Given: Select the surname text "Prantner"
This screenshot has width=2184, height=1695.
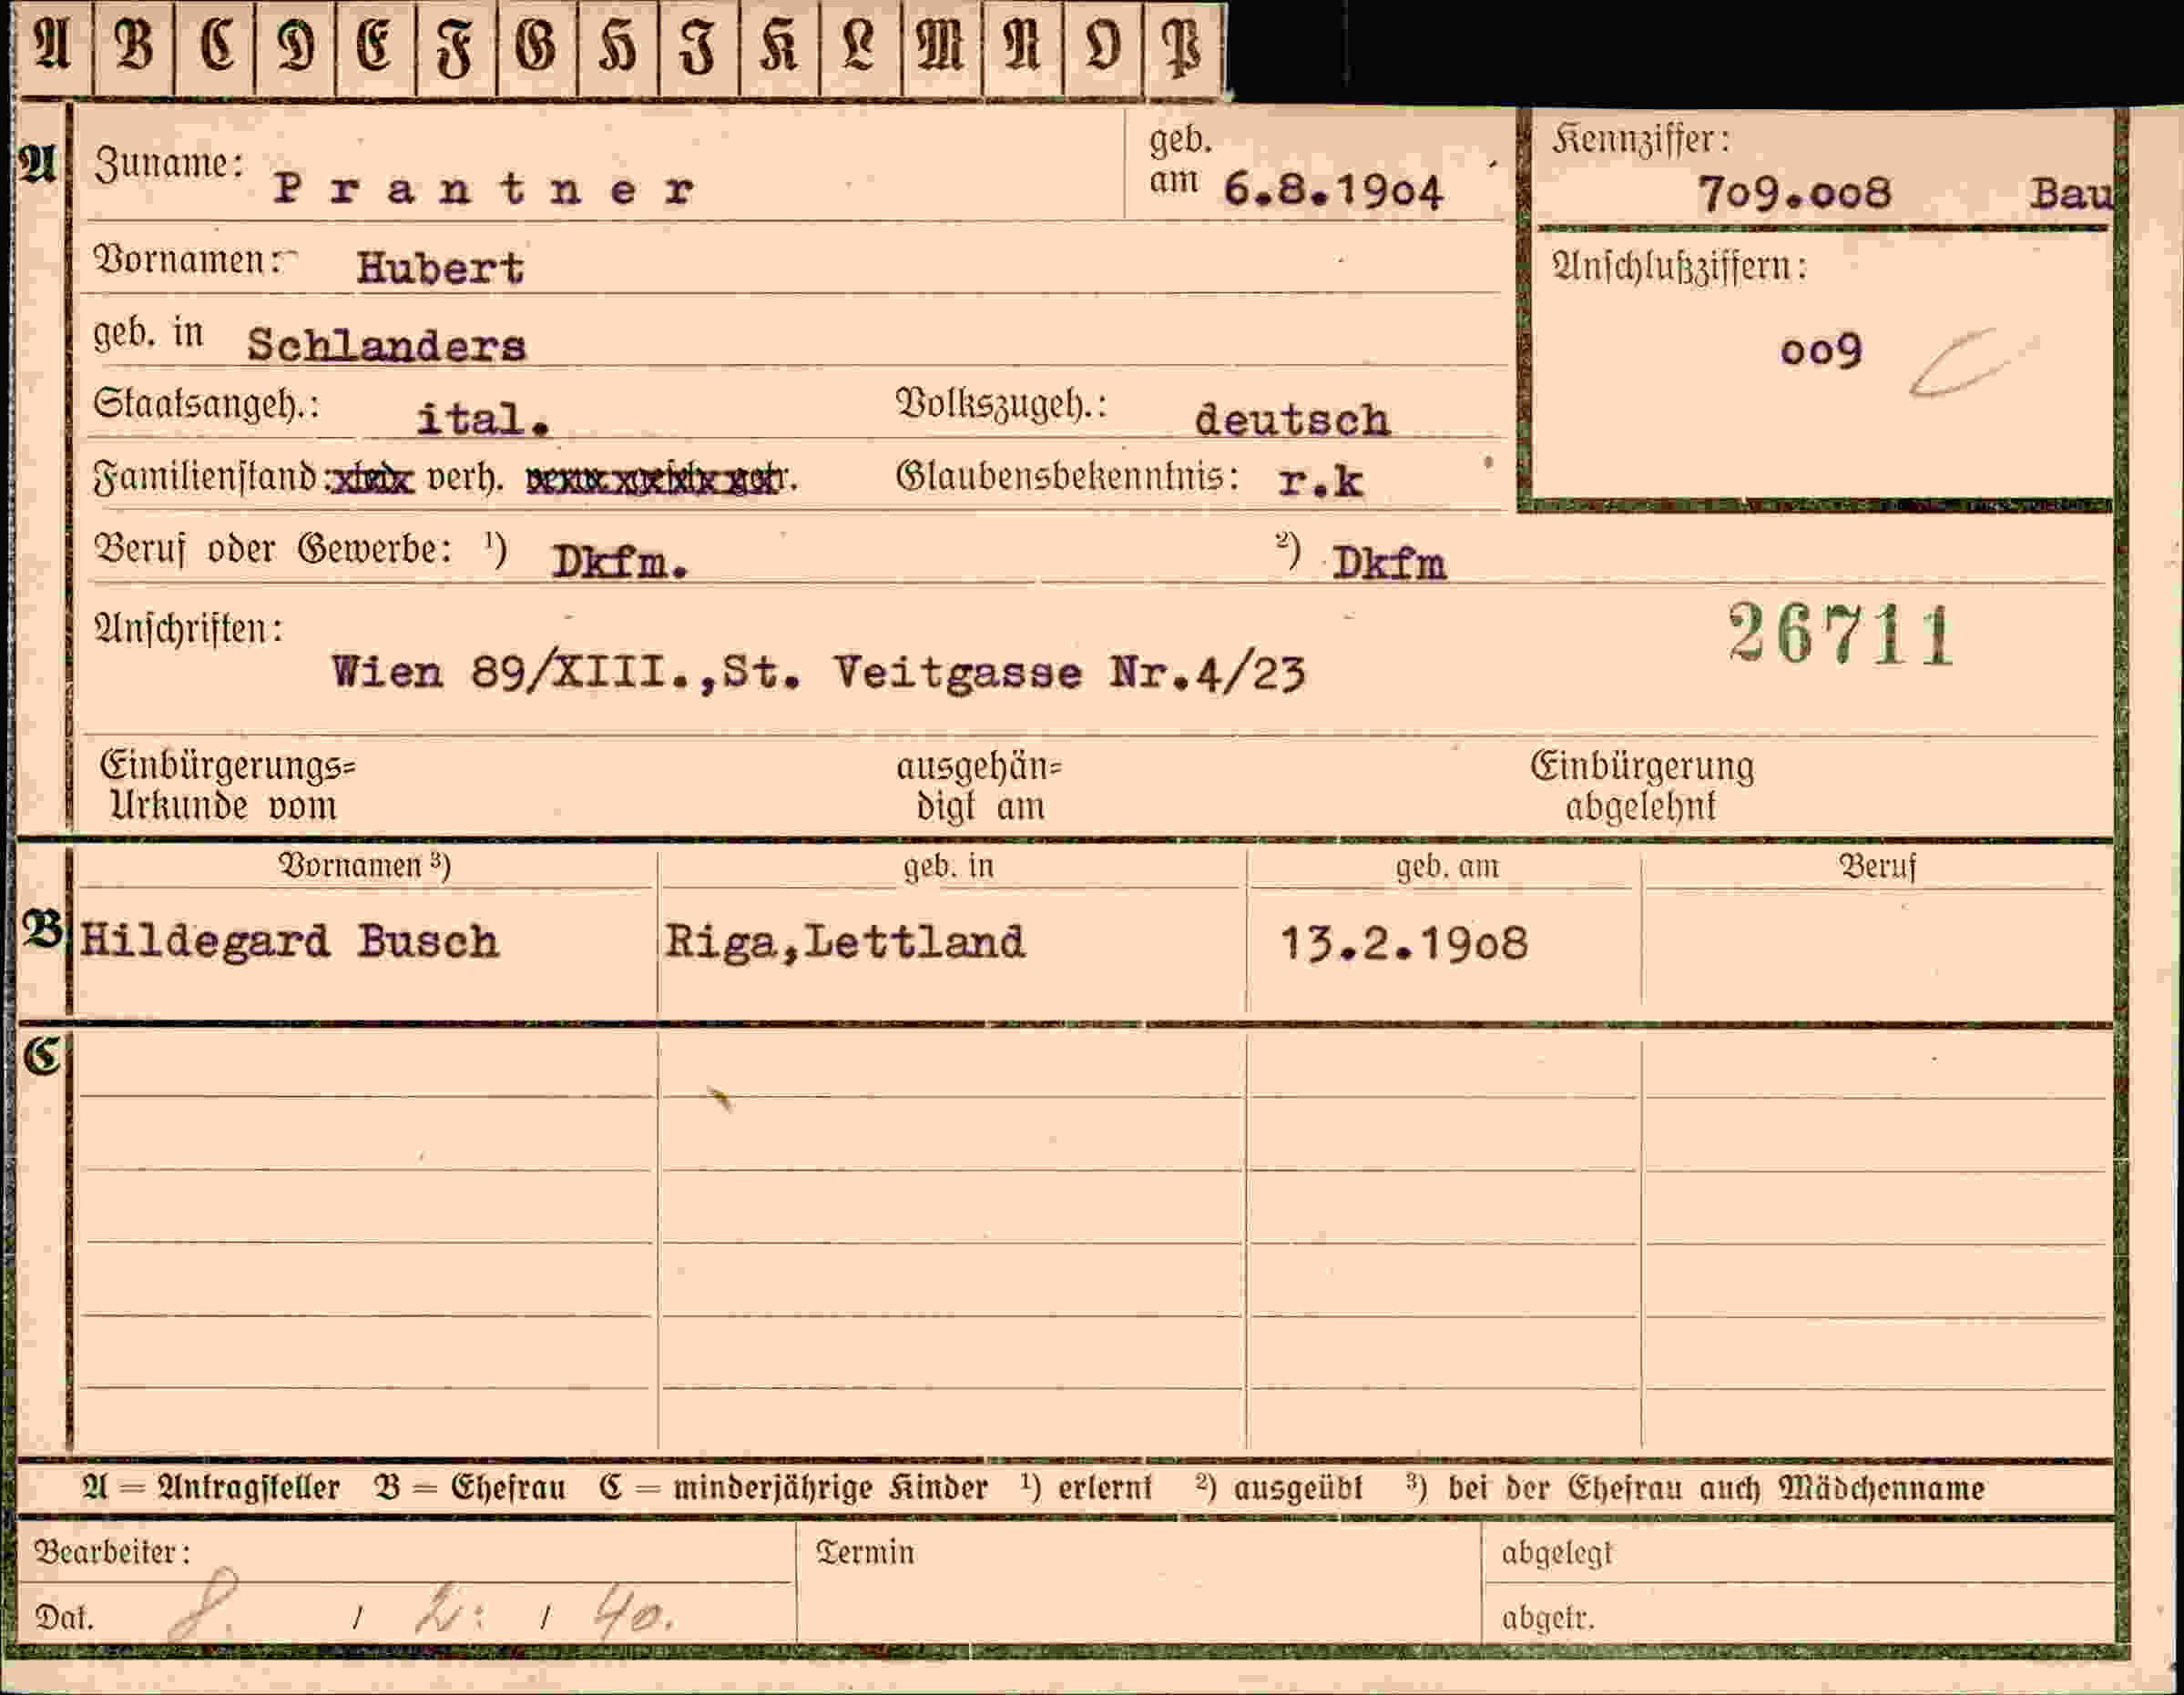Looking at the screenshot, I should pyautogui.click(x=485, y=188).
